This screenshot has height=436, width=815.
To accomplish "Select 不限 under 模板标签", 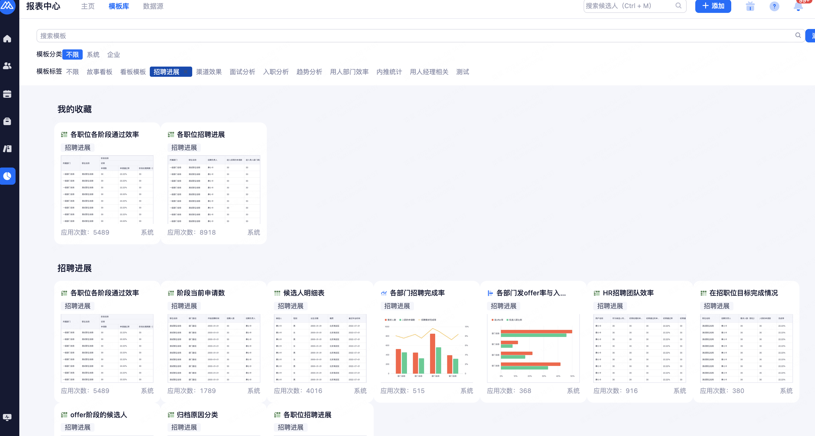I will 72,72.
